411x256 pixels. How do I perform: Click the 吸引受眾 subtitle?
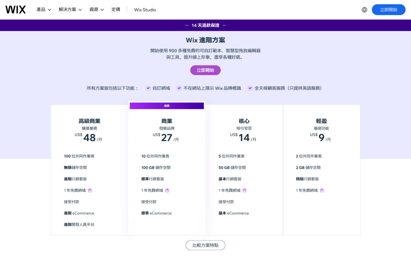pyautogui.click(x=244, y=129)
